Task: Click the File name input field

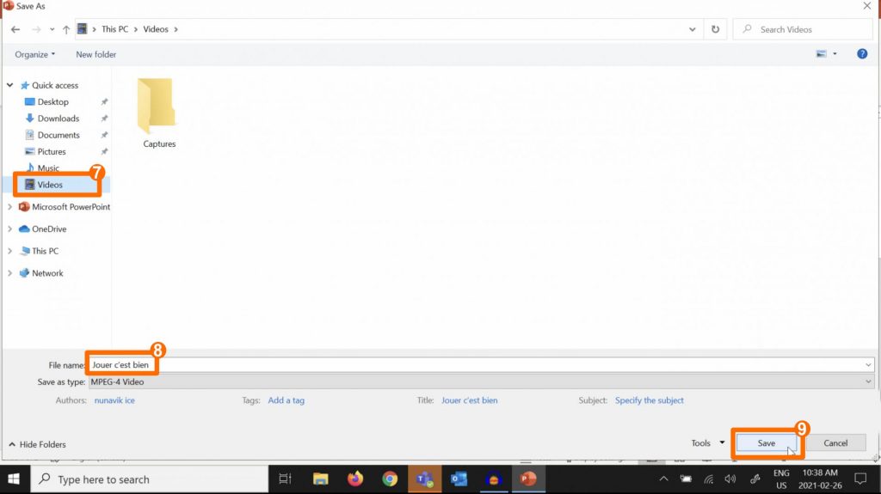Action: [482, 365]
